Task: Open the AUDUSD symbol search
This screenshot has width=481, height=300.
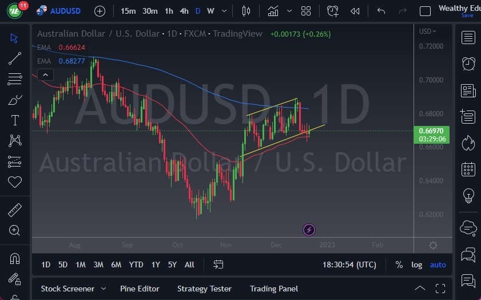Action: 65,11
